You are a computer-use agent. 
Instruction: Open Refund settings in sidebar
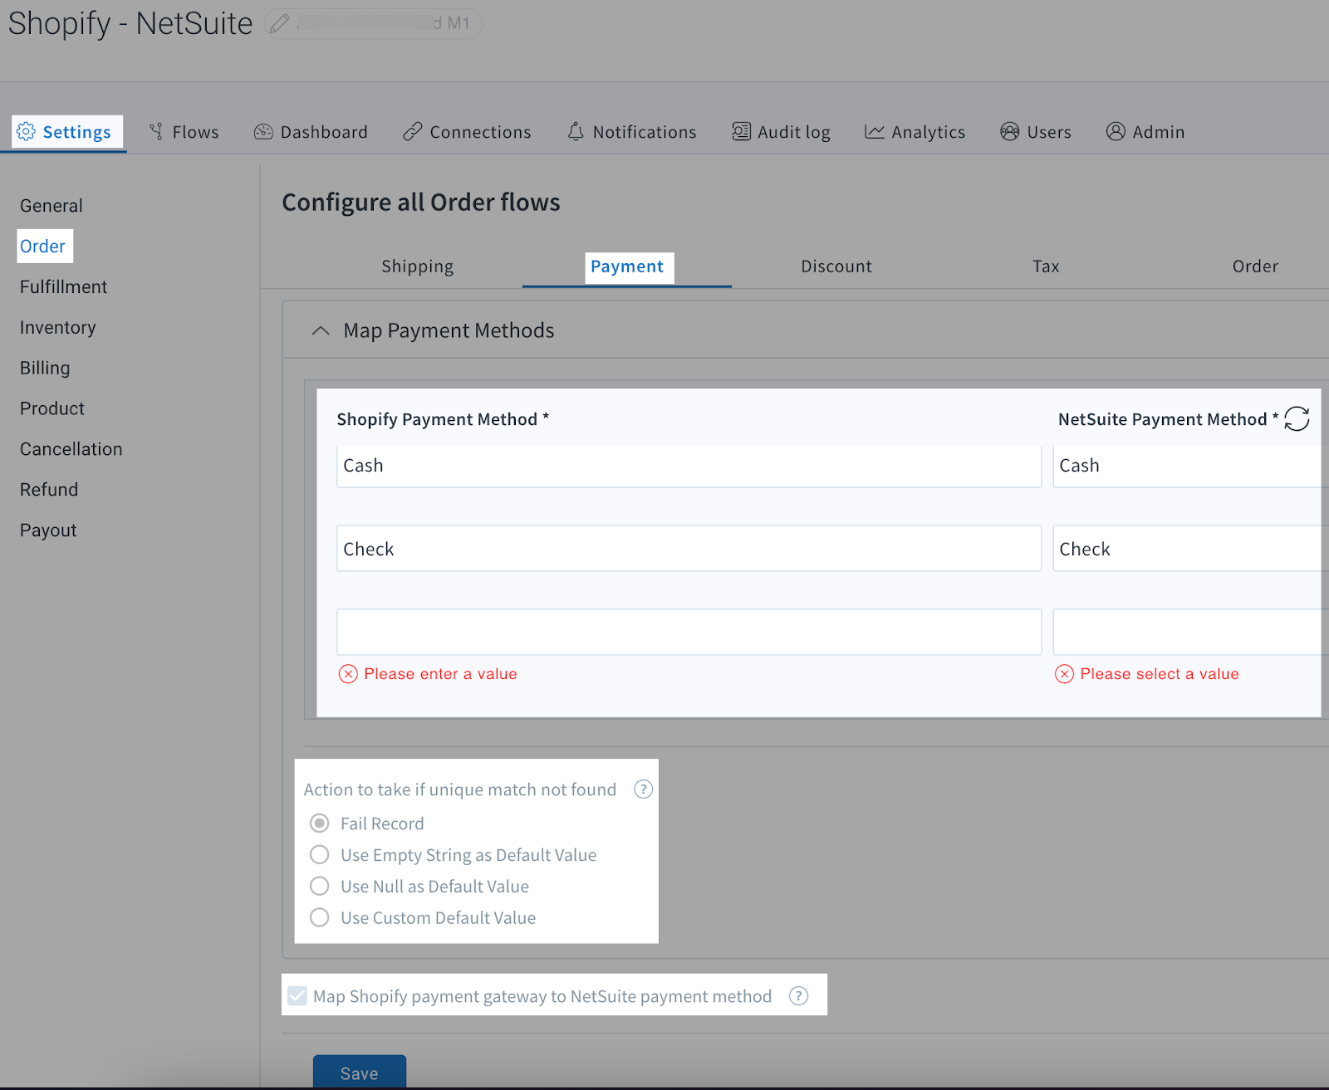pyautogui.click(x=49, y=490)
